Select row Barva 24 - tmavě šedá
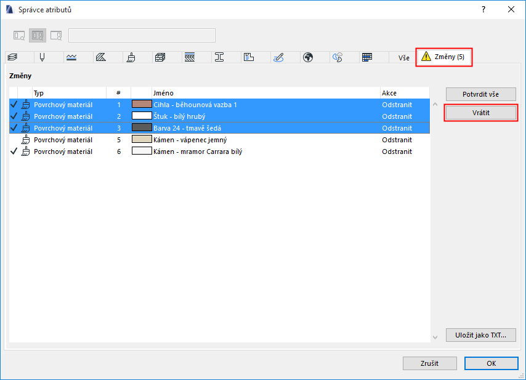Image resolution: width=526 pixels, height=380 pixels. pos(219,128)
